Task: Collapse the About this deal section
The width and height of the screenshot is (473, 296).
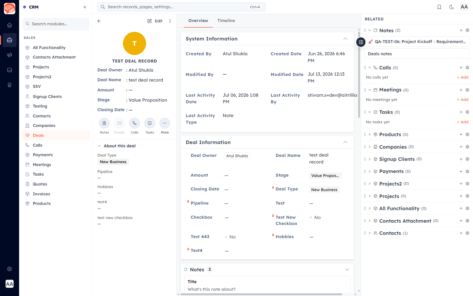Action: [99, 146]
